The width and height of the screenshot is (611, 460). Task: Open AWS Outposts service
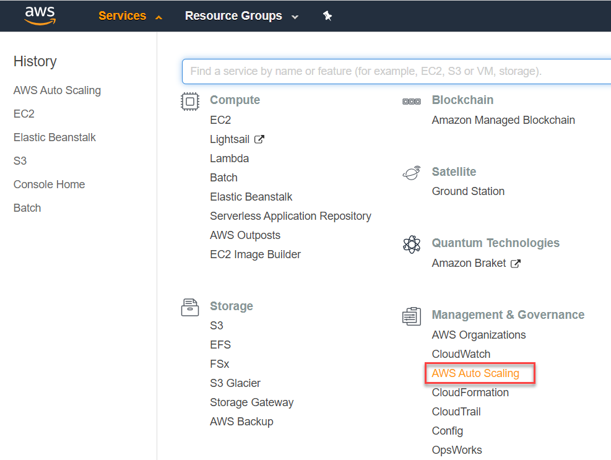[245, 235]
